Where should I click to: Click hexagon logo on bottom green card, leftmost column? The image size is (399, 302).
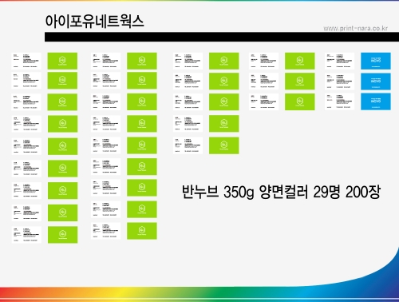point(62,234)
